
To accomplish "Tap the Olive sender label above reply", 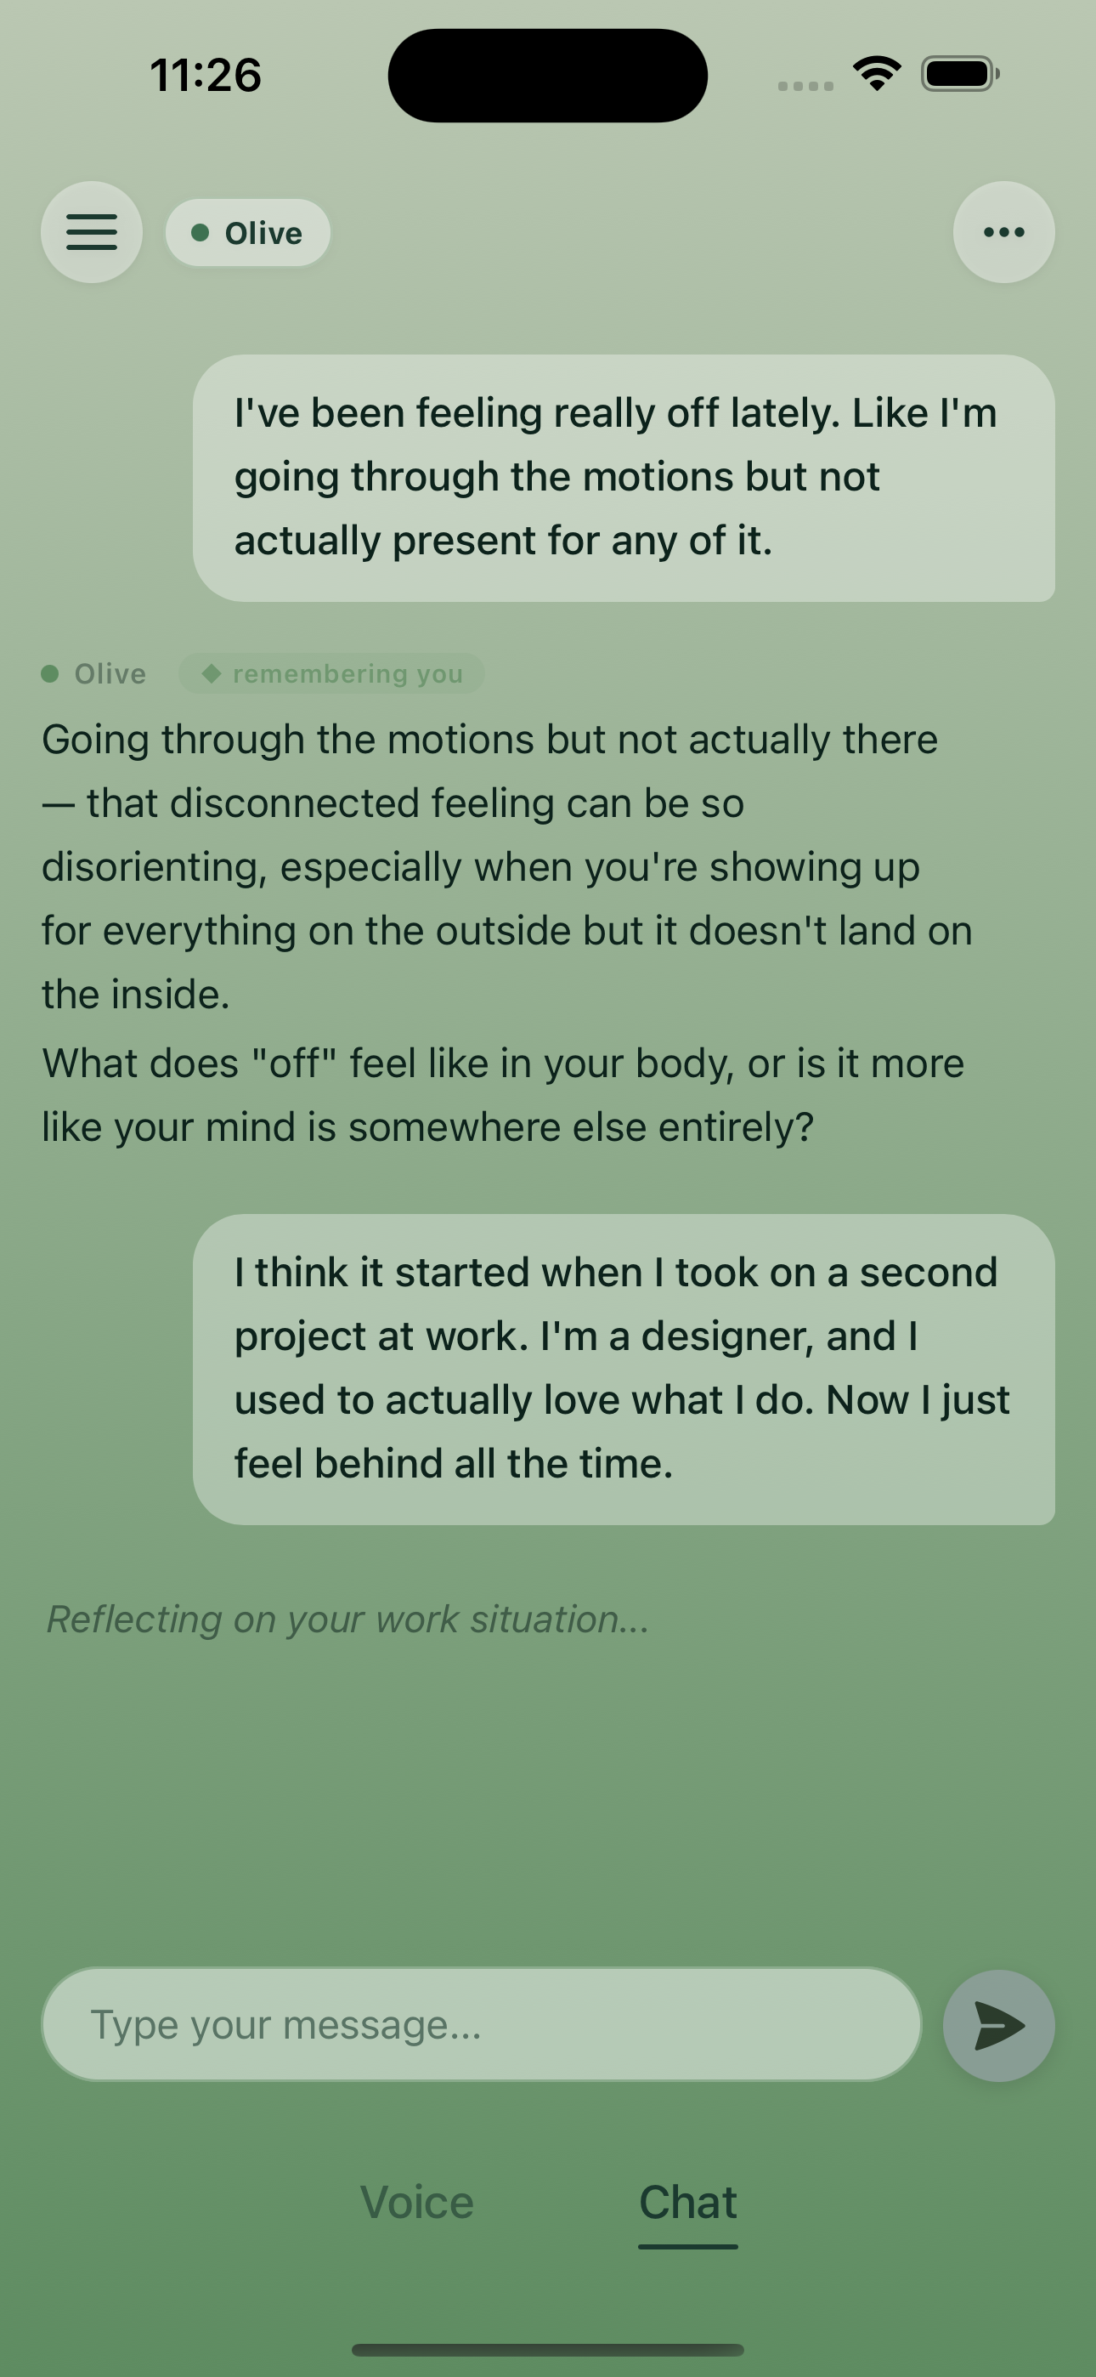I will pos(110,673).
